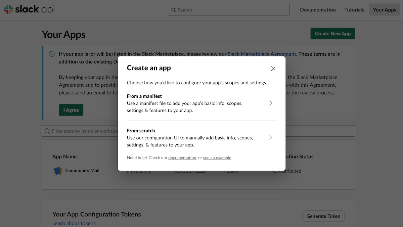Viewport: 403px width, 227px height.
Task: Click the magnifier icon in the top search bar
Action: click(x=173, y=10)
